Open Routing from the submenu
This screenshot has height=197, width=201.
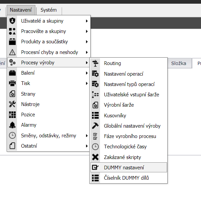coord(112,63)
